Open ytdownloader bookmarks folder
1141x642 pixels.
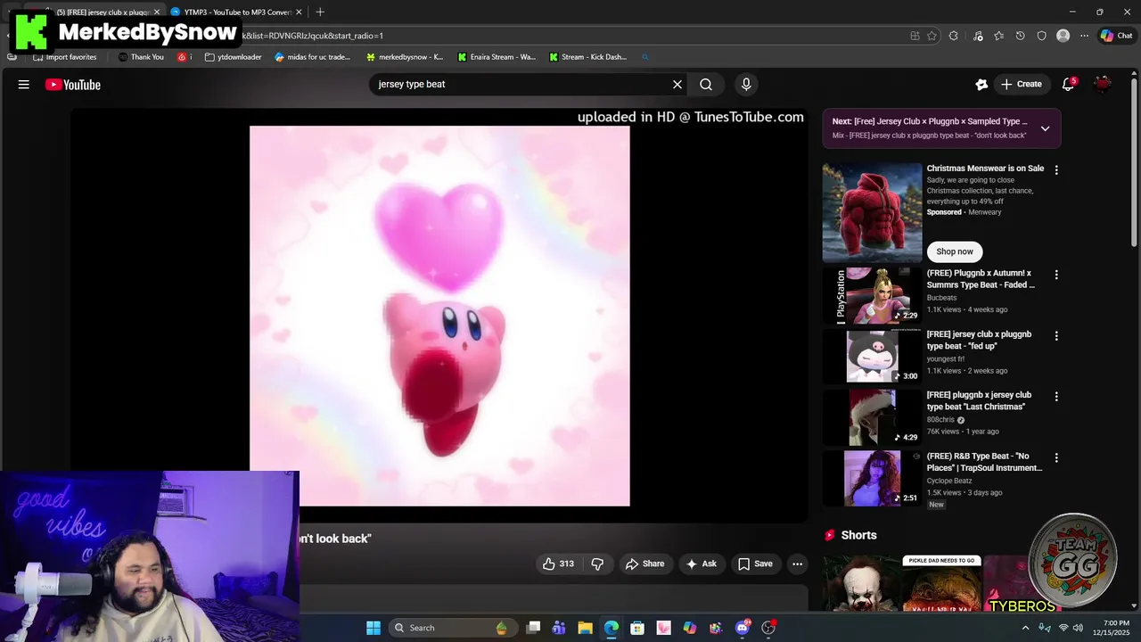[233, 57]
